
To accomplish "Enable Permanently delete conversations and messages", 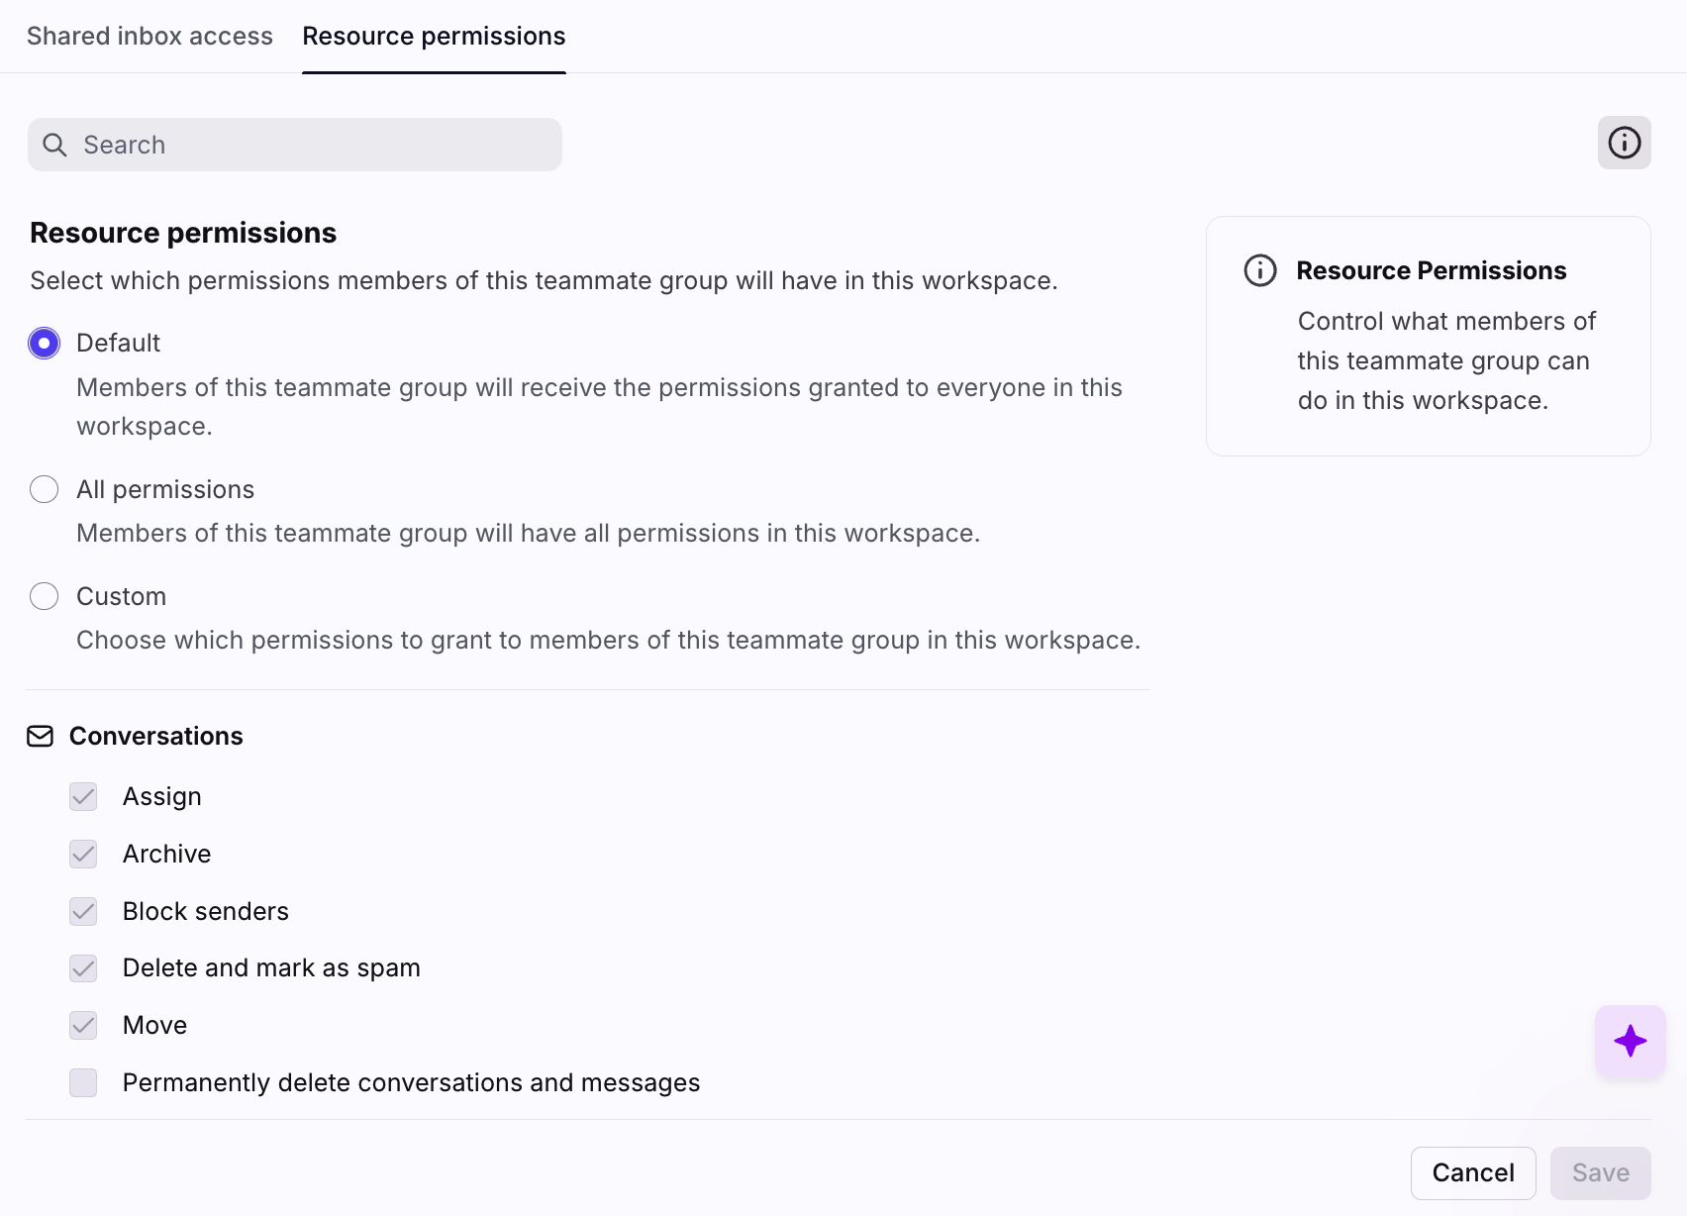I will pos(83,1083).
